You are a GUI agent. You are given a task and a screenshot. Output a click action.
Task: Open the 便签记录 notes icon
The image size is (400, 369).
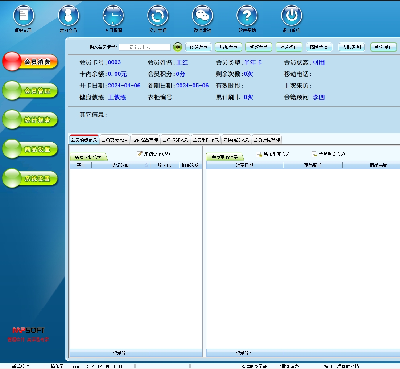point(24,16)
